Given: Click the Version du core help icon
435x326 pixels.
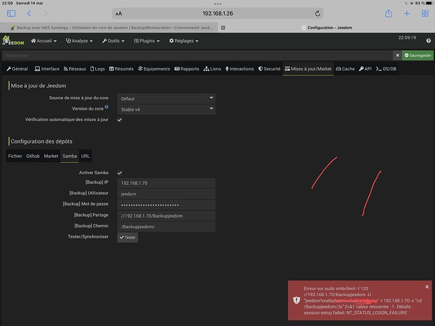Looking at the screenshot, I should click(106, 107).
